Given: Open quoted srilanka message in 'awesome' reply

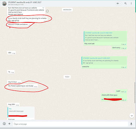Looking at the screenshot, I should (104, 61).
